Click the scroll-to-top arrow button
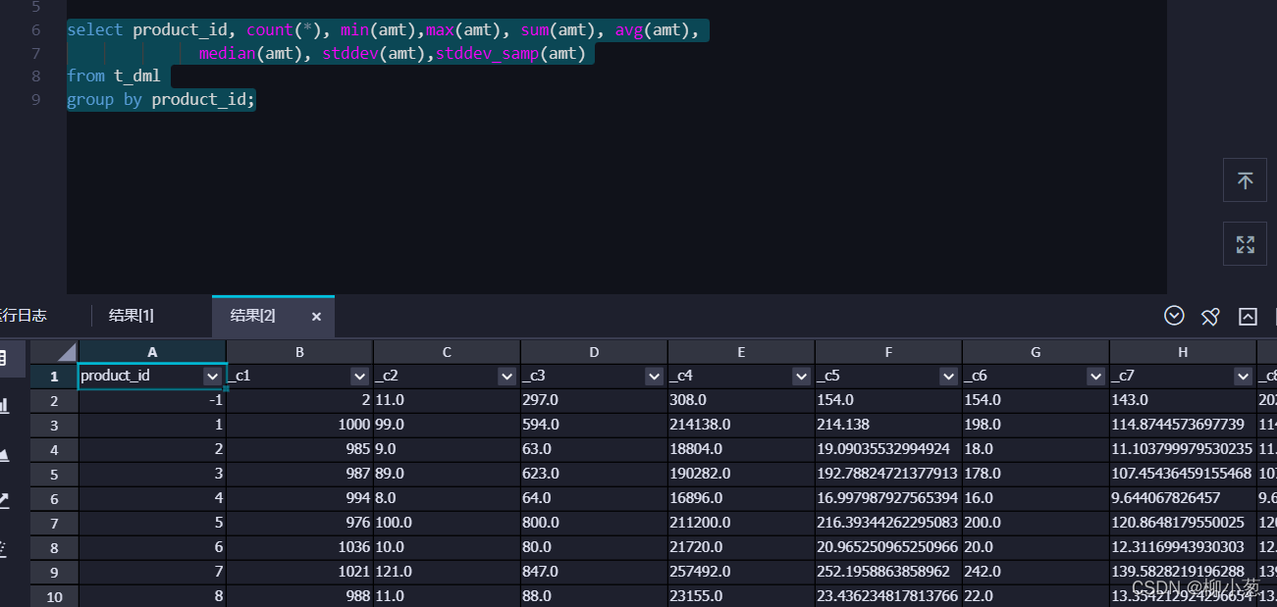 [1245, 181]
